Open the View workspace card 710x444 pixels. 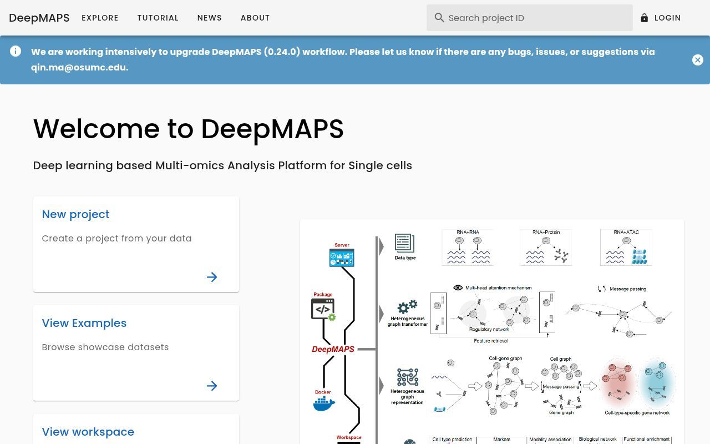point(136,429)
